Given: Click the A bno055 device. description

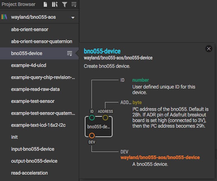Looking at the screenshot, I should 150,164.
